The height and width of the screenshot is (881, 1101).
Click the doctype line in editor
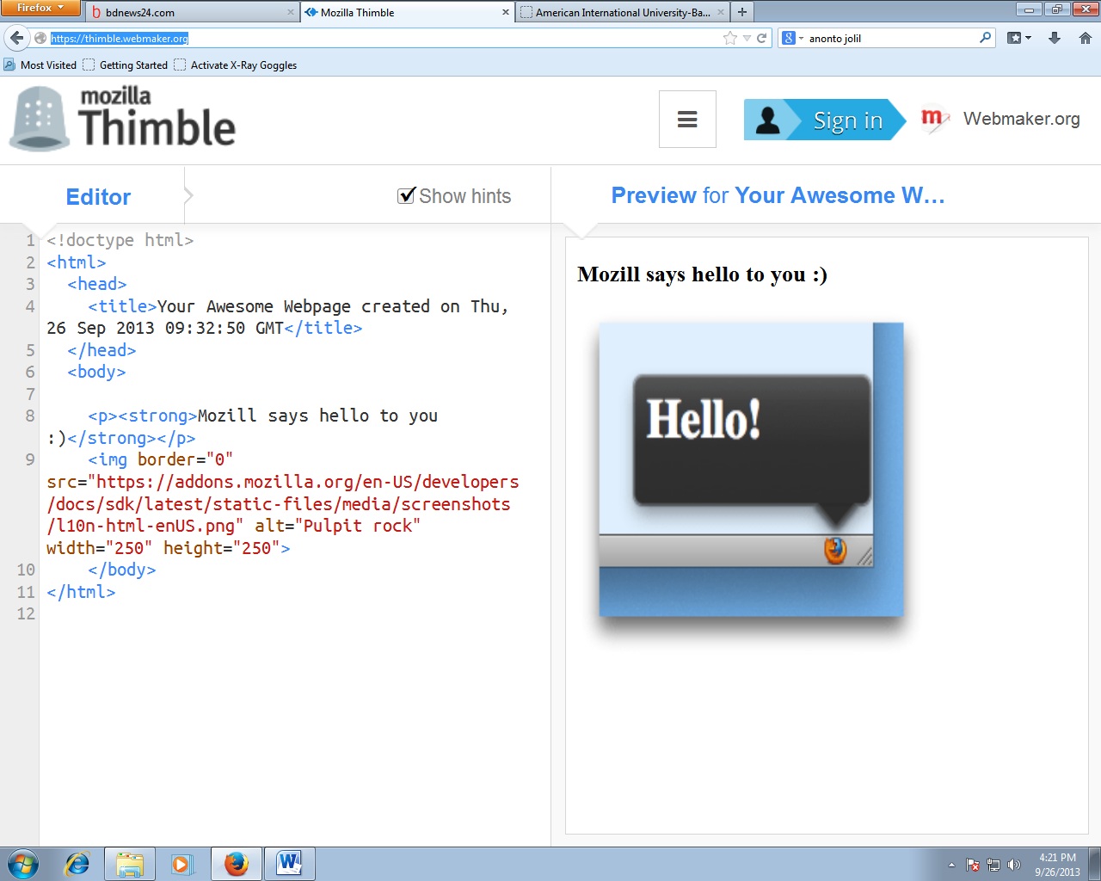(120, 240)
